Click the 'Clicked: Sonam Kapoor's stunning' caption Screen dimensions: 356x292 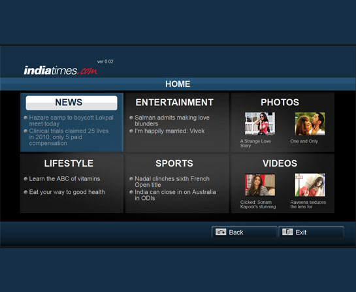click(258, 204)
